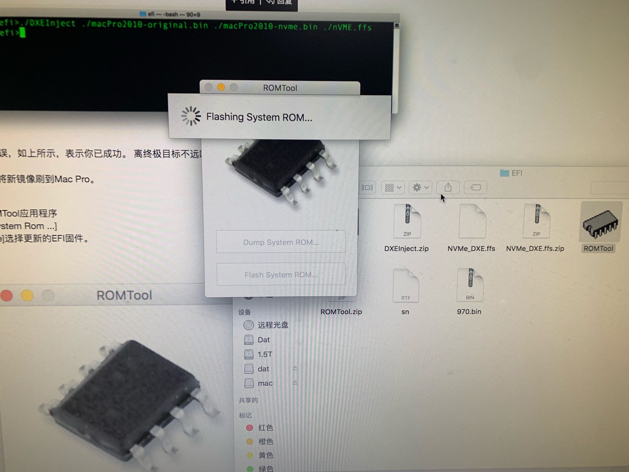Select the NVMe_DXE.ffs.zip archive icon
Viewport: 629px width, 472px height.
537,222
